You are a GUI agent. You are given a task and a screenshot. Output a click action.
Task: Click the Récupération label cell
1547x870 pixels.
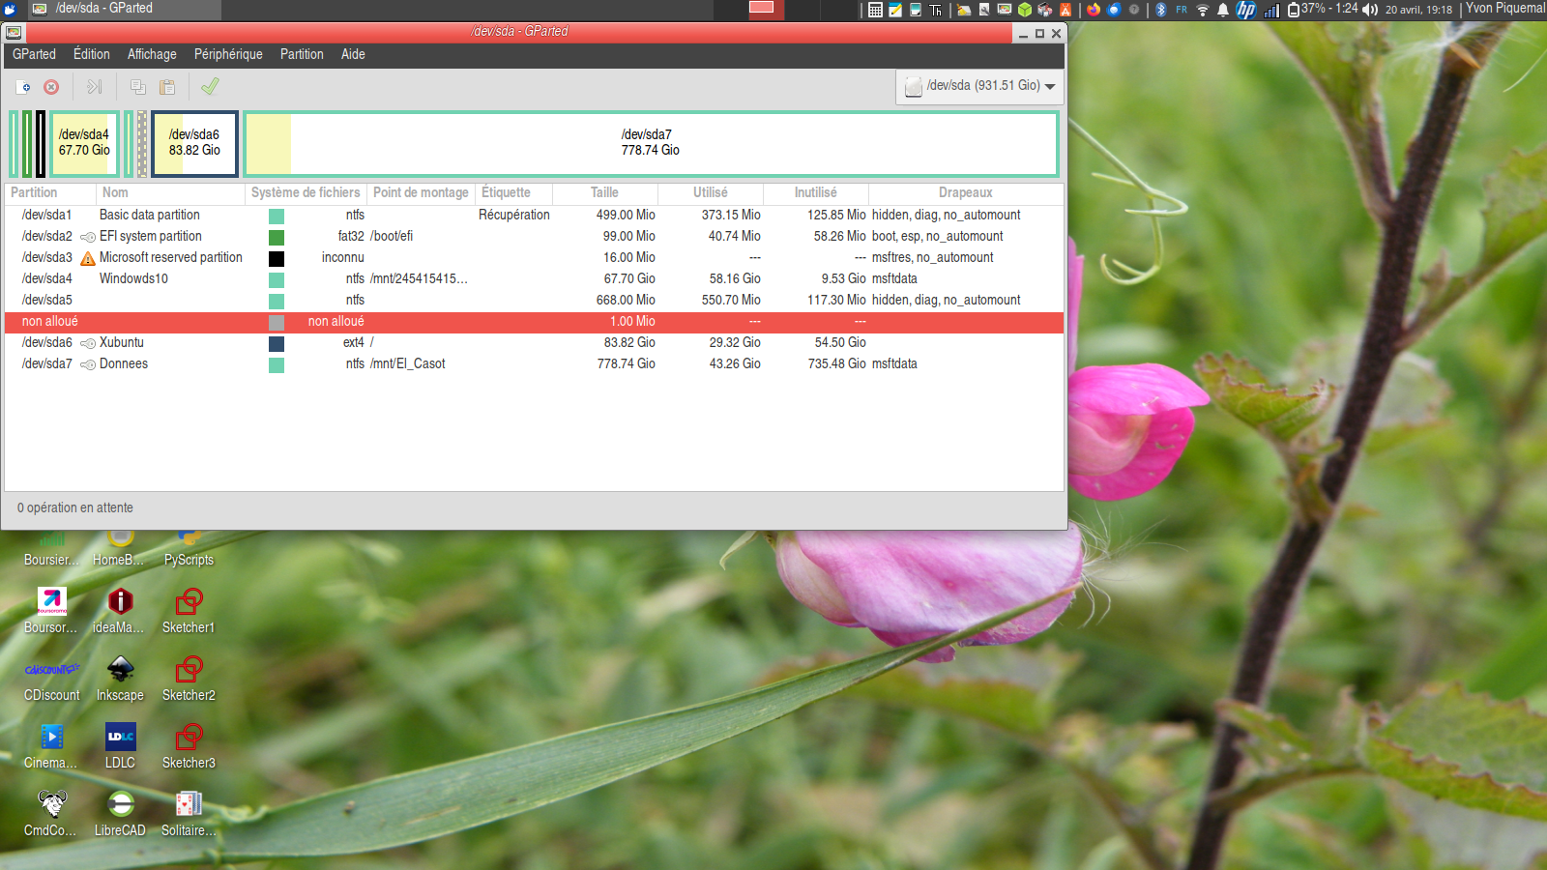pyautogui.click(x=514, y=216)
